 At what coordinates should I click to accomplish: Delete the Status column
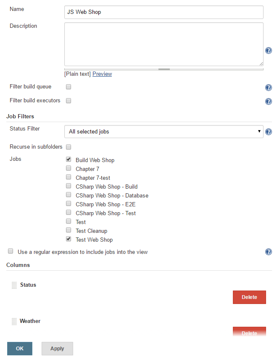click(249, 297)
